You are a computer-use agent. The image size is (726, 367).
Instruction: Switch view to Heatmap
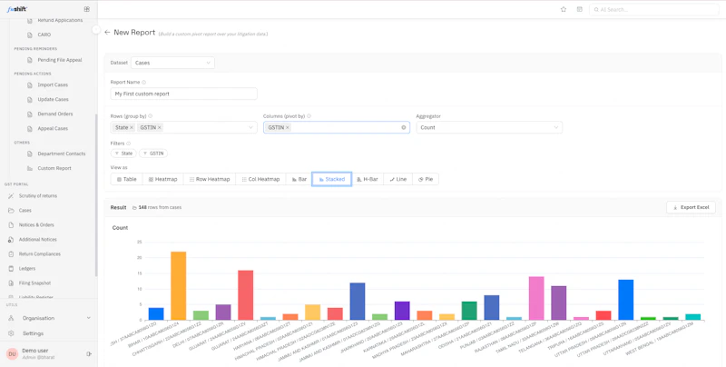pyautogui.click(x=162, y=179)
